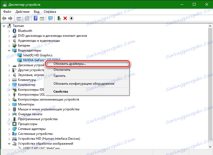Open the Справка menu
Screen dimensions: 213x155
coord(50,12)
